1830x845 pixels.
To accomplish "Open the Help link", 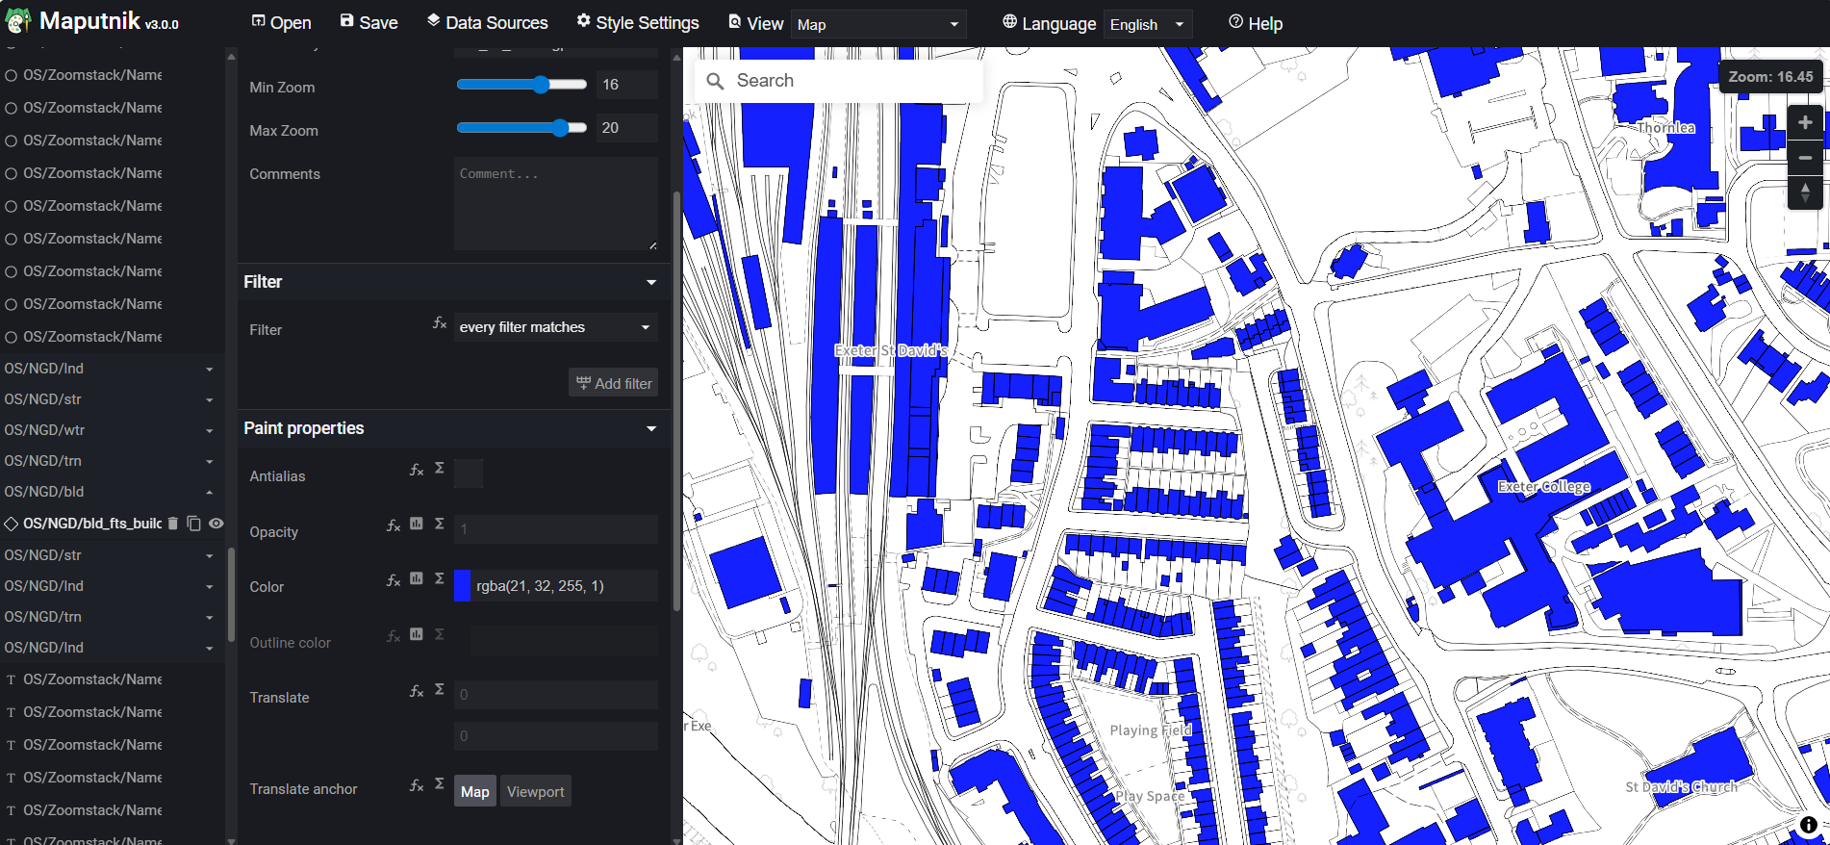I will (1256, 23).
